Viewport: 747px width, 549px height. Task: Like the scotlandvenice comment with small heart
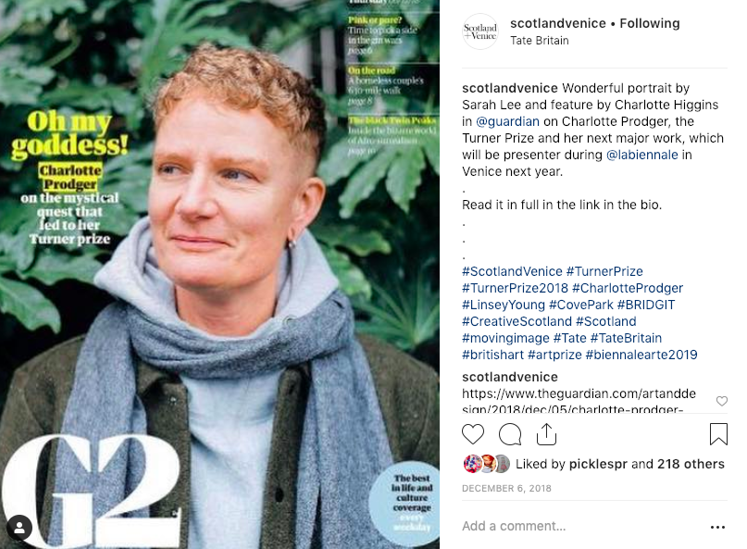[x=722, y=401]
